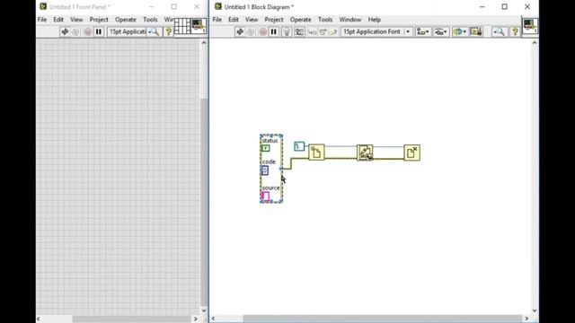575x323 pixels.
Task: Click Run arrow in Block Diagram toolbar
Action: [x=240, y=32]
